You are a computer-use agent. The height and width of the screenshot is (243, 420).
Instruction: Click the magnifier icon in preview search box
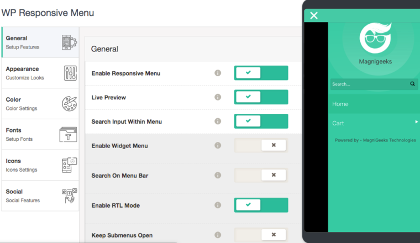[x=412, y=84]
